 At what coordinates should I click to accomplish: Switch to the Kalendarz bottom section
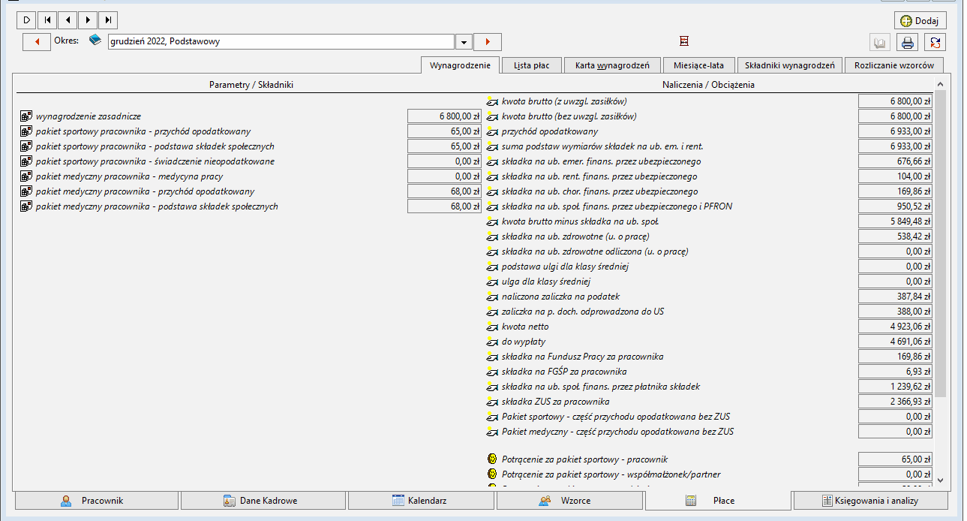[420, 501]
